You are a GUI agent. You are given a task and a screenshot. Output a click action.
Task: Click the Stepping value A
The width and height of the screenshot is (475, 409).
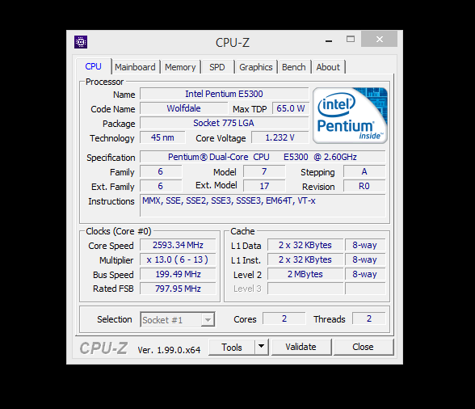[x=364, y=171]
